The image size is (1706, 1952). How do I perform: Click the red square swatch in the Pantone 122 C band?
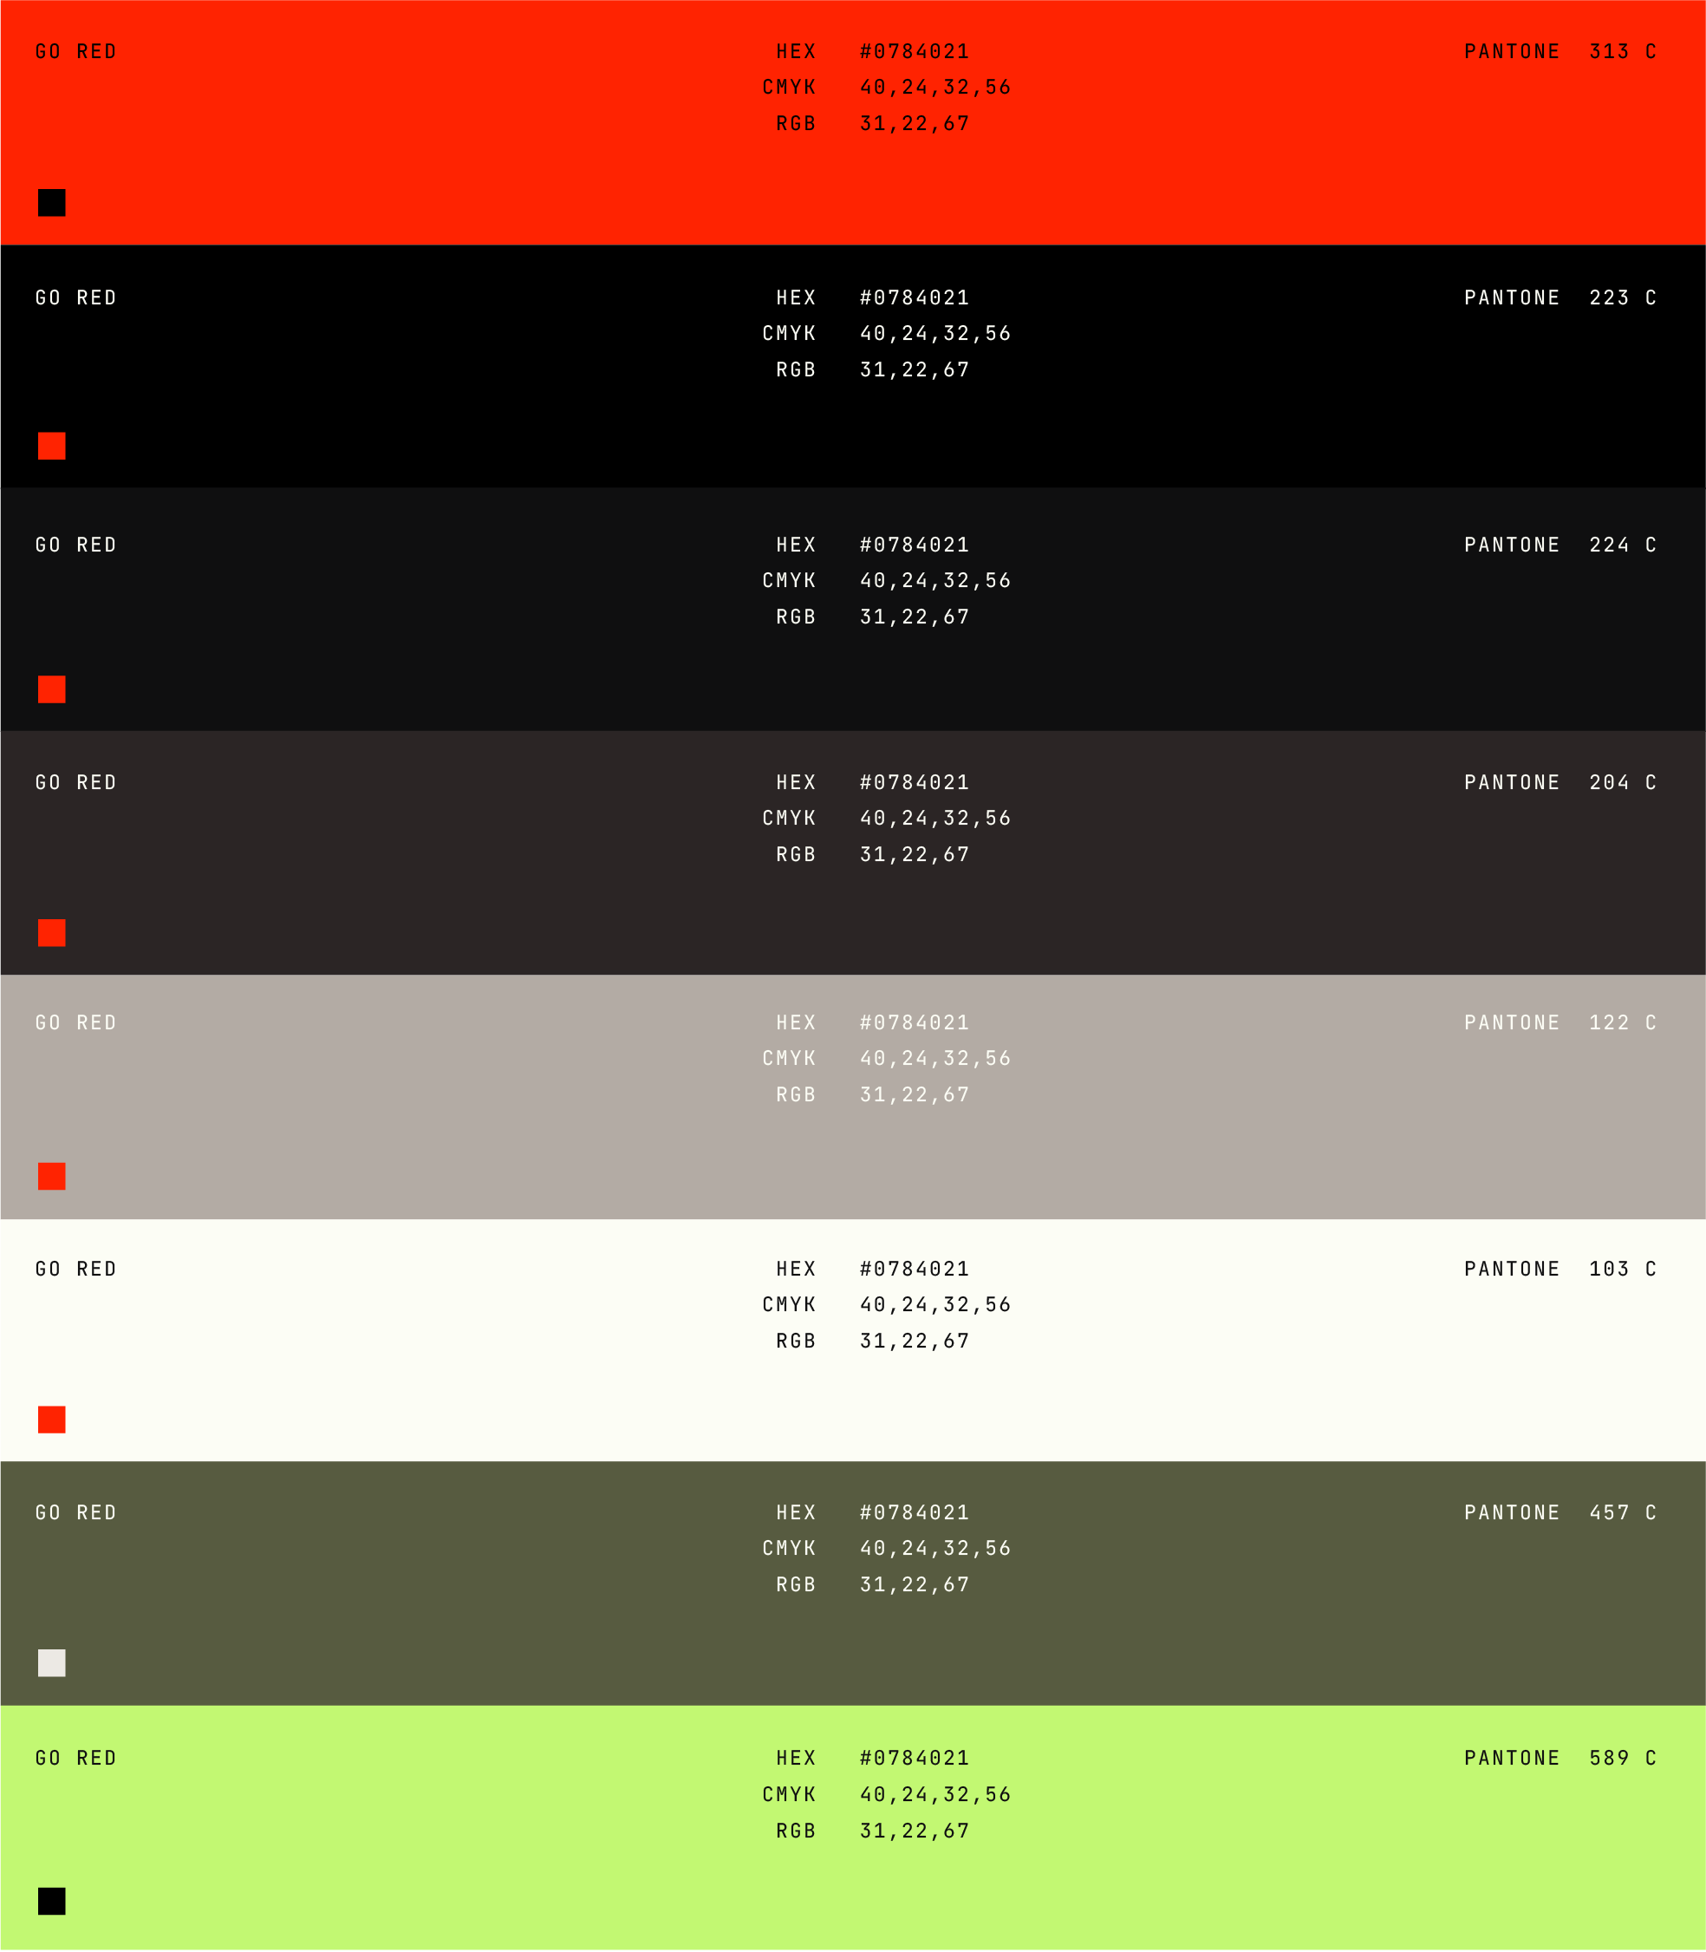coord(51,1177)
